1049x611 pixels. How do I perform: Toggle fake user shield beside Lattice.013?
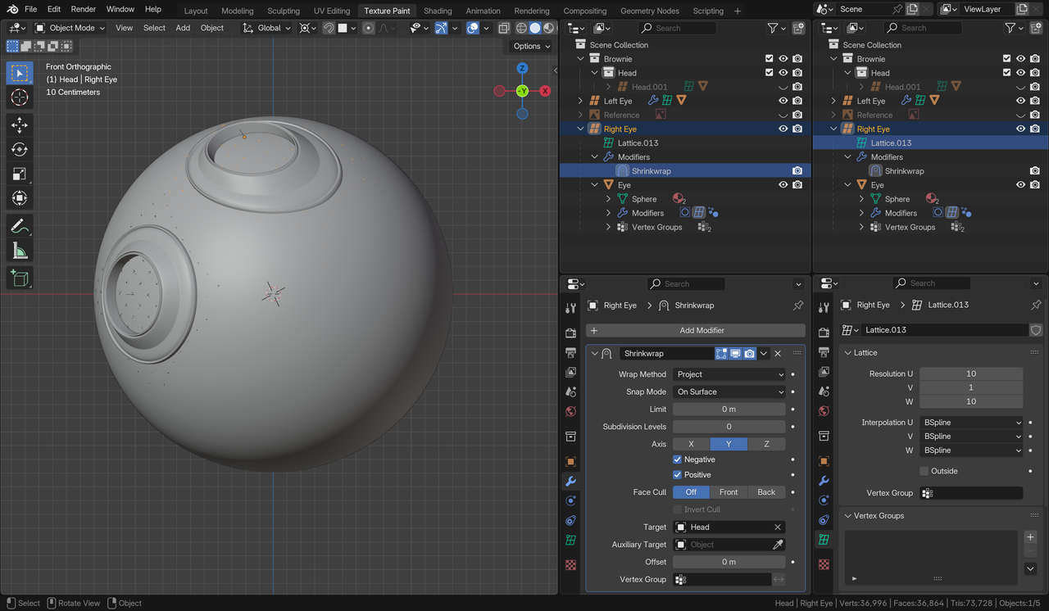pos(1036,330)
